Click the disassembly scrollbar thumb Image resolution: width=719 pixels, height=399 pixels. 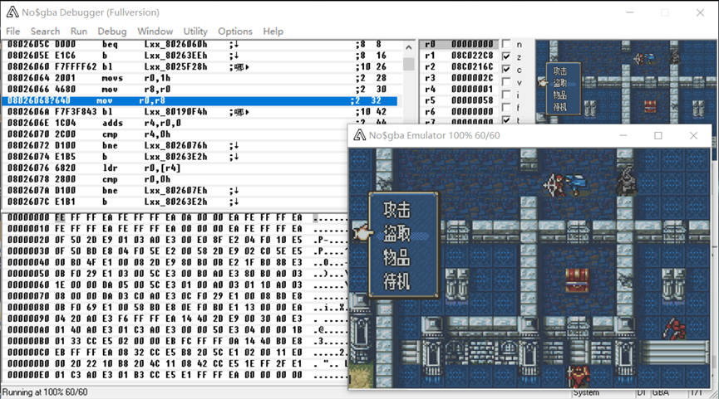409,63
